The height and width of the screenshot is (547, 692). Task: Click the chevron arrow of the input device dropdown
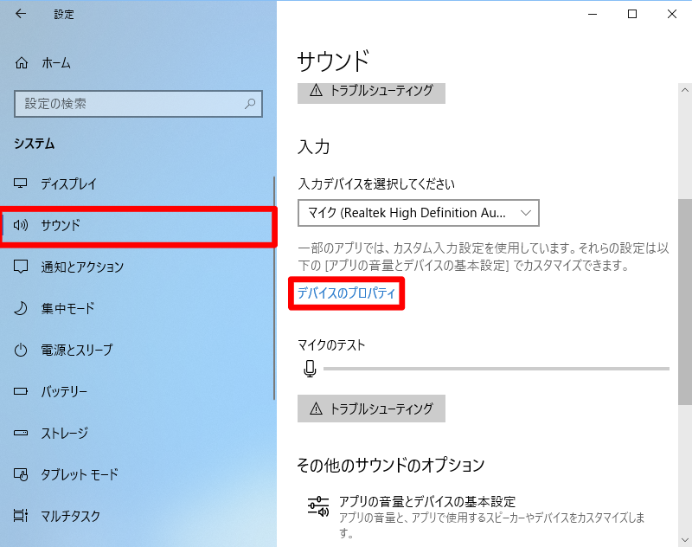coord(526,213)
